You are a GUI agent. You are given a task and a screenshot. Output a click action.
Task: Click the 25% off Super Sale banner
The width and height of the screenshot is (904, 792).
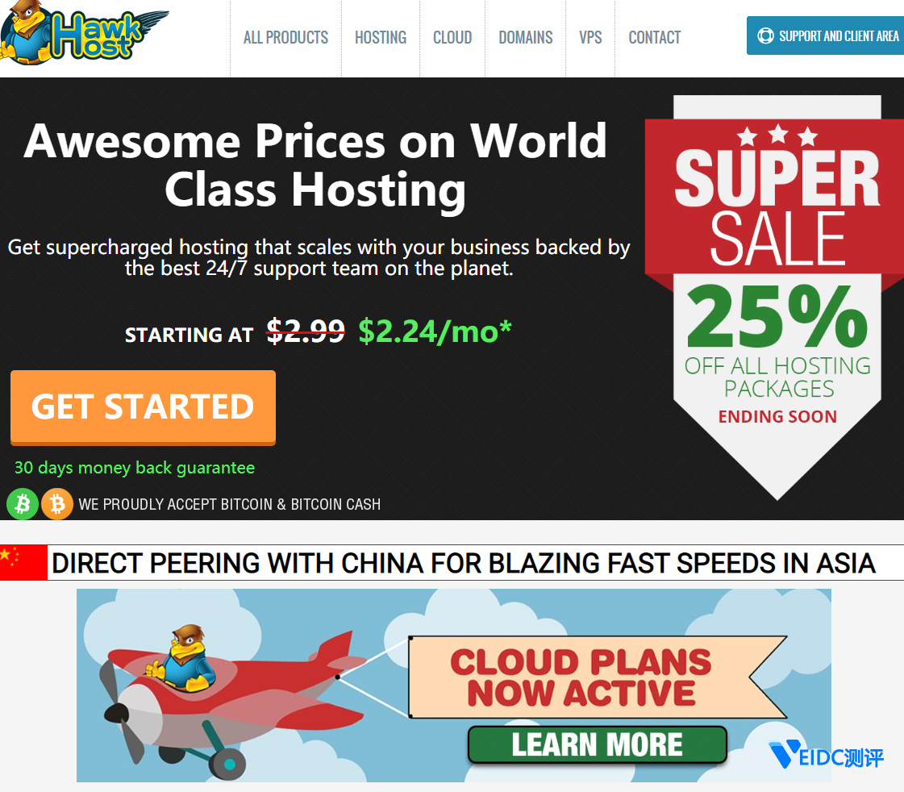pyautogui.click(x=777, y=298)
